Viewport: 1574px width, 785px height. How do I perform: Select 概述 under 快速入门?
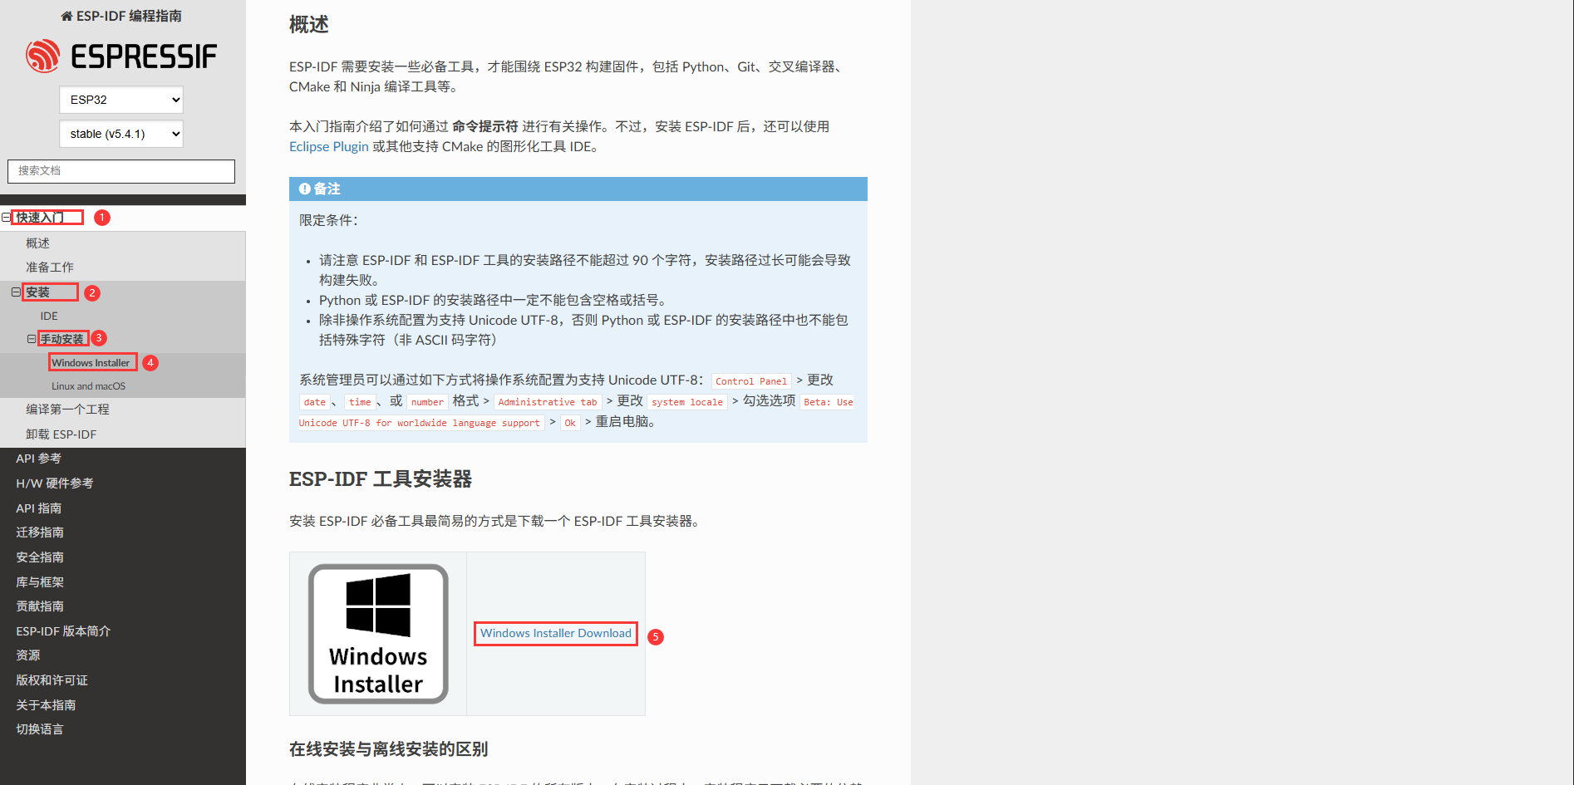(x=37, y=242)
